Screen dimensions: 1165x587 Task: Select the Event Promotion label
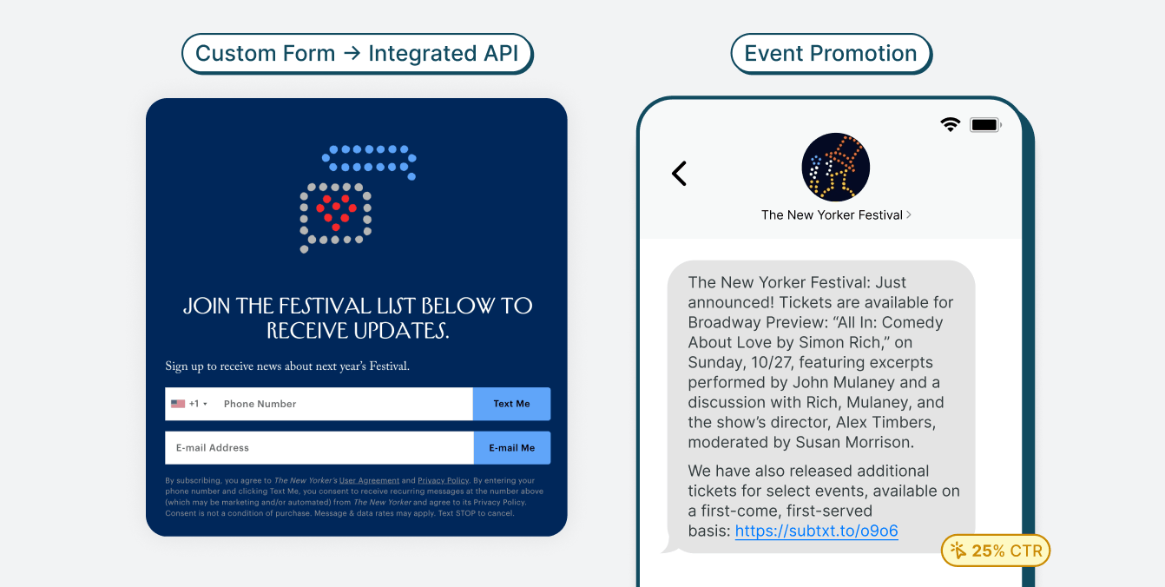pyautogui.click(x=831, y=53)
